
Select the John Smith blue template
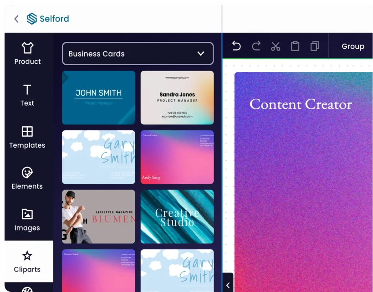(x=98, y=97)
